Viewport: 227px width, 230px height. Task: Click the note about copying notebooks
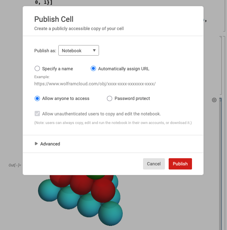point(113,123)
